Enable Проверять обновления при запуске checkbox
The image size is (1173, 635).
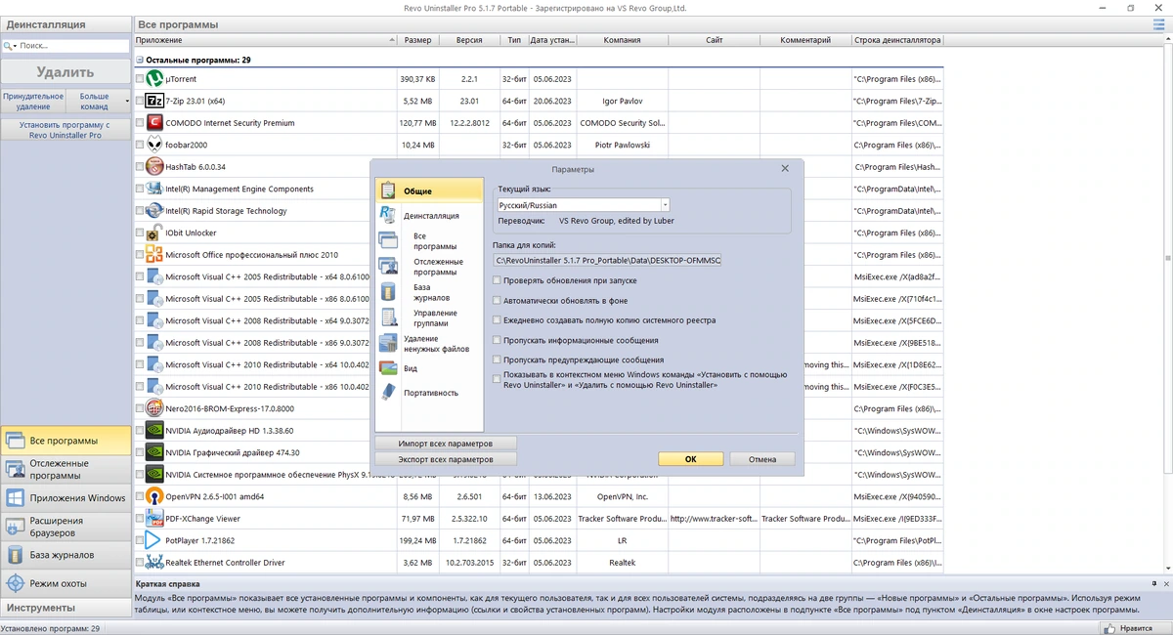[497, 280]
